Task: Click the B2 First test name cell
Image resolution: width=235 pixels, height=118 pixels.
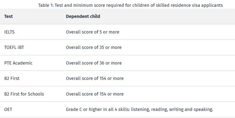Action: pyautogui.click(x=12, y=78)
